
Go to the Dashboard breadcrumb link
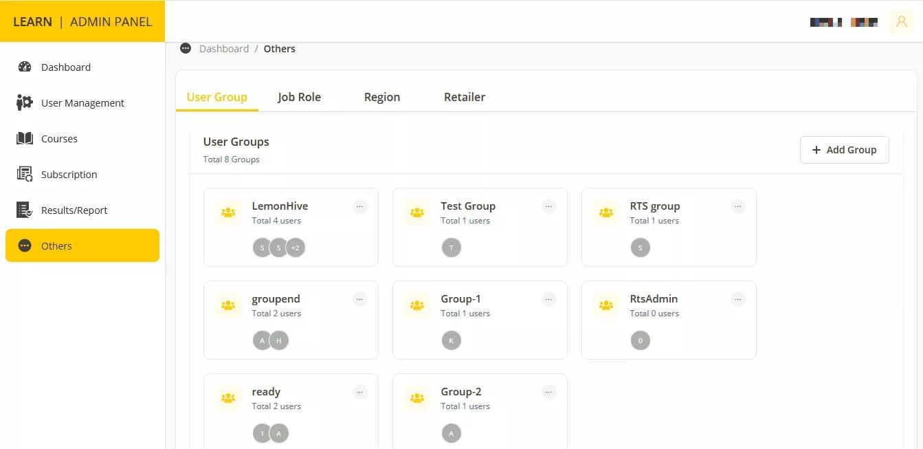224,49
